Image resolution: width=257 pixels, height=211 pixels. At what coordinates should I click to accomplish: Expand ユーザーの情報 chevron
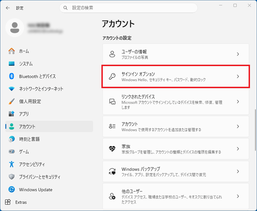(238, 54)
